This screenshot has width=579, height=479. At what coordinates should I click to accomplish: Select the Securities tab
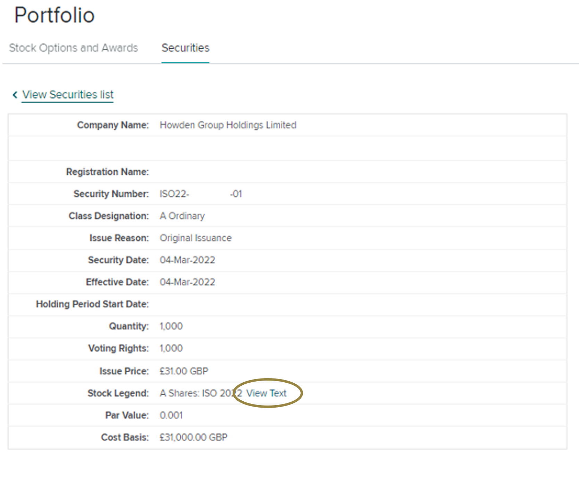(x=185, y=48)
